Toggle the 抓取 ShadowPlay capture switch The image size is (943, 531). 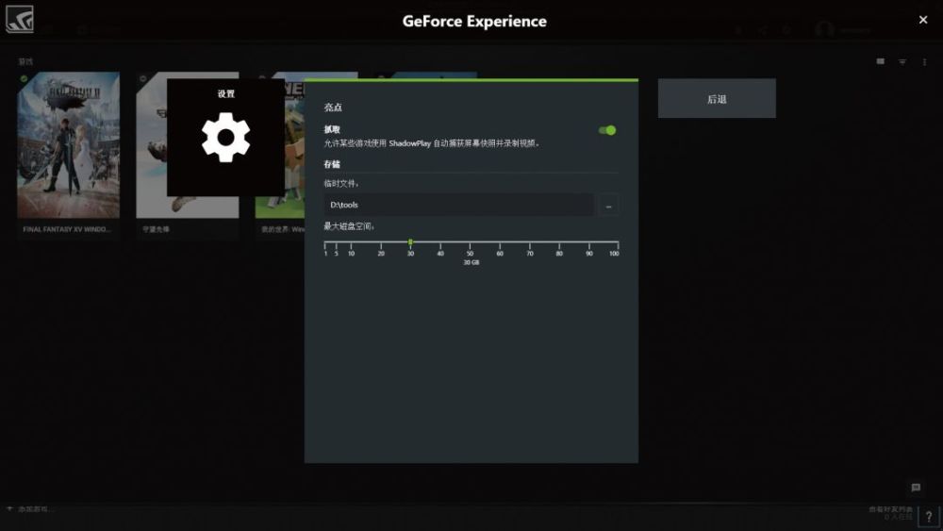[606, 130]
